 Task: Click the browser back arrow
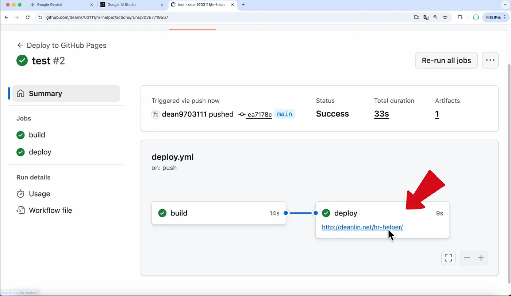(x=6, y=17)
